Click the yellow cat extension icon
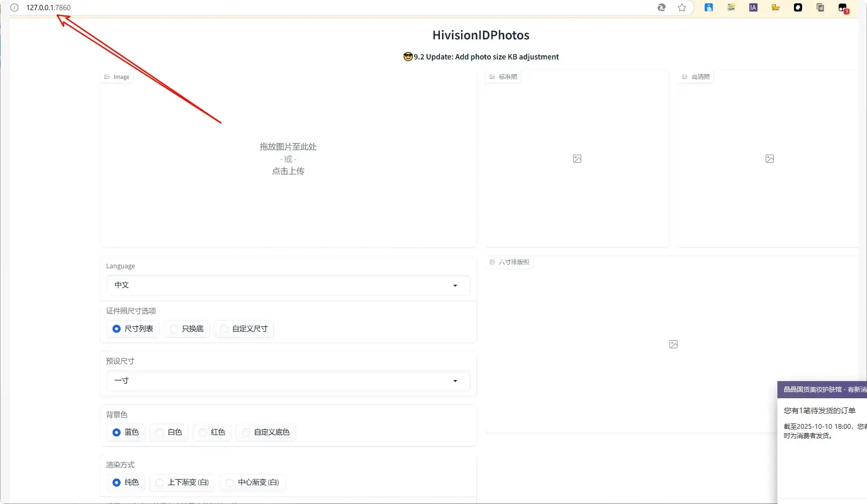The height and width of the screenshot is (504, 867). click(x=775, y=8)
